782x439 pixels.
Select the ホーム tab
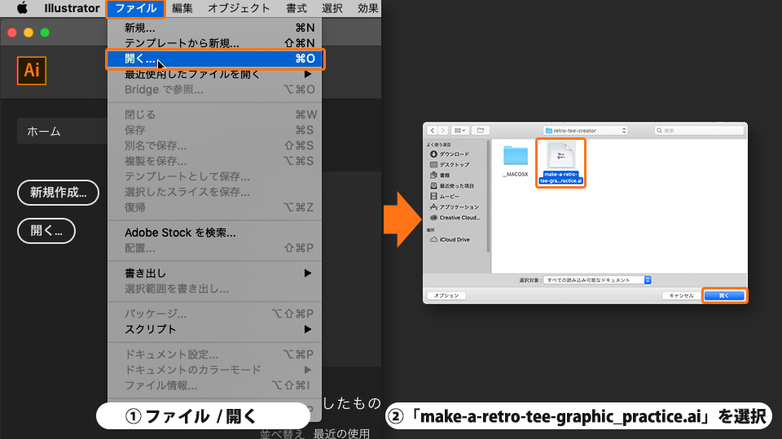tap(63, 131)
